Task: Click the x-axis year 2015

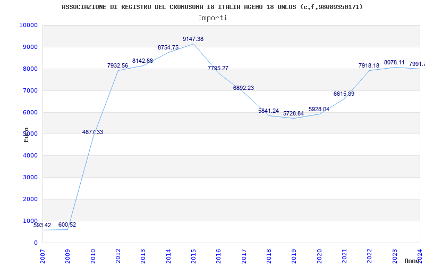Action: [193, 256]
